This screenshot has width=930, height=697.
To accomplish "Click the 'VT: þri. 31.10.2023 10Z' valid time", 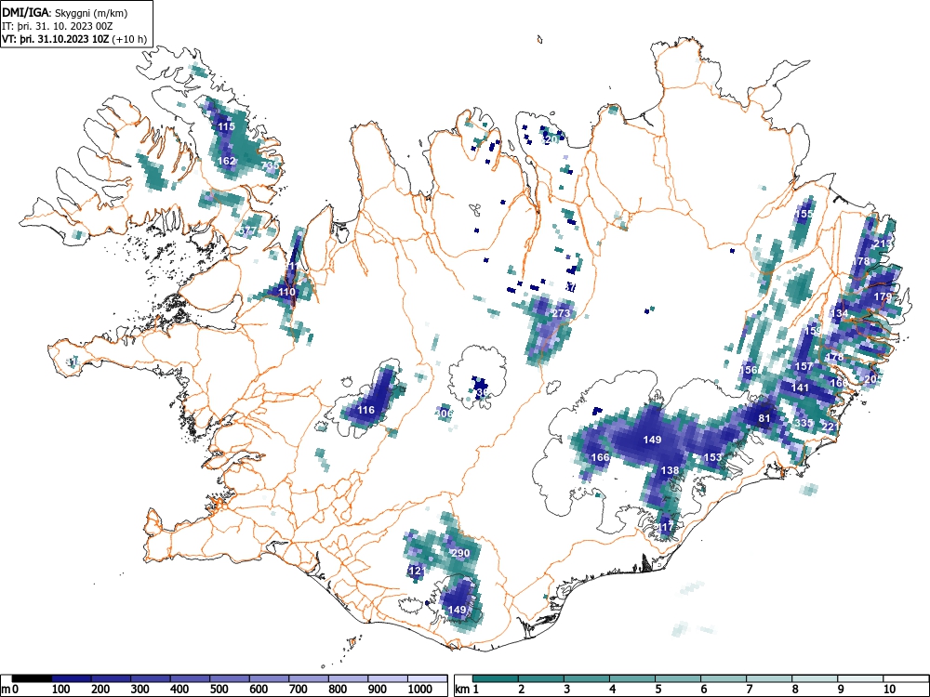I will coord(56,39).
